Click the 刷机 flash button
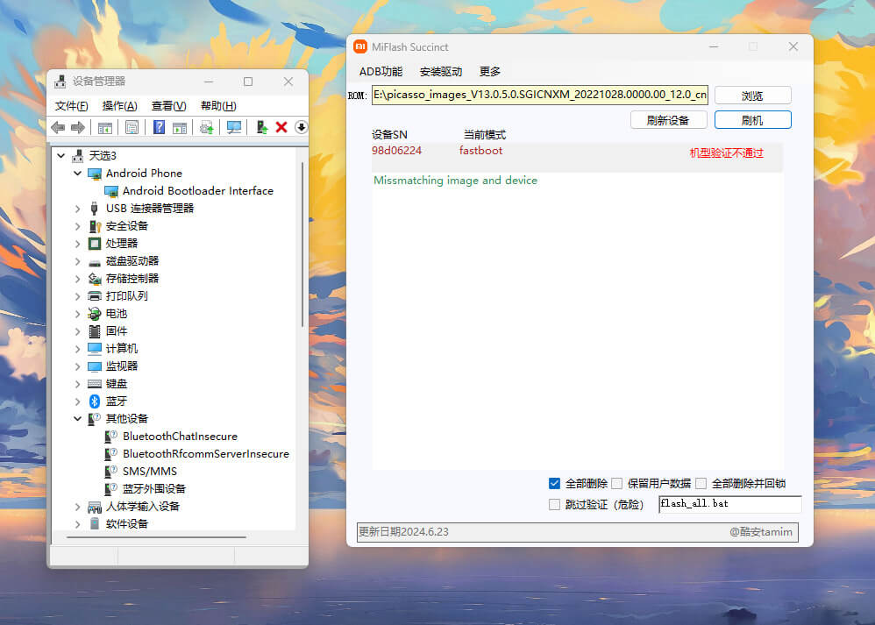 752,120
